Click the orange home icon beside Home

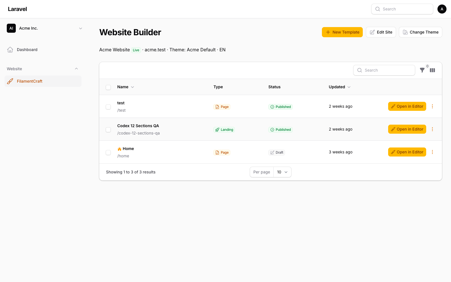(120, 149)
